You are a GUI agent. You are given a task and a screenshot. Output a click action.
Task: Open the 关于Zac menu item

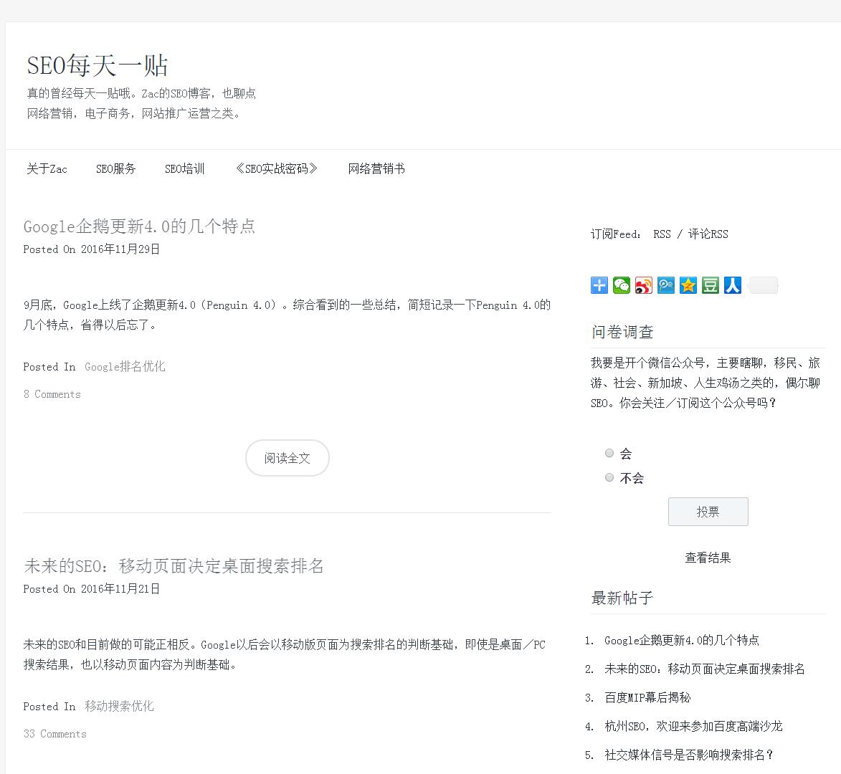pyautogui.click(x=47, y=169)
